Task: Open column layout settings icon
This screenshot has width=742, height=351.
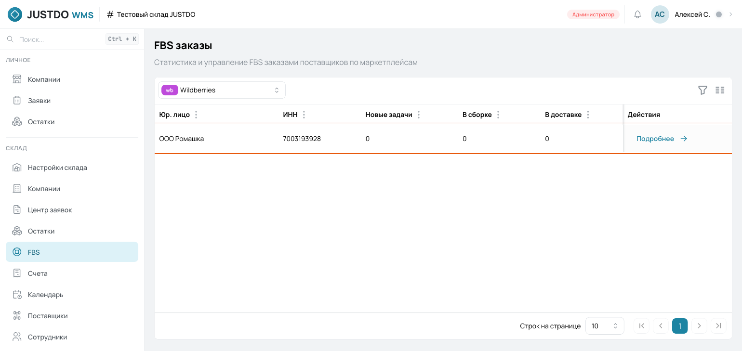Action: [x=720, y=90]
